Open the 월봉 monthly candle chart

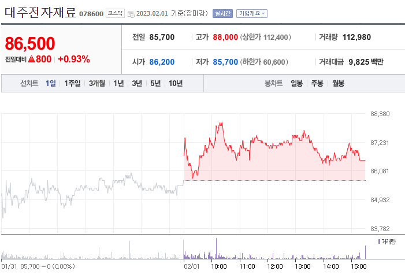pos(338,83)
